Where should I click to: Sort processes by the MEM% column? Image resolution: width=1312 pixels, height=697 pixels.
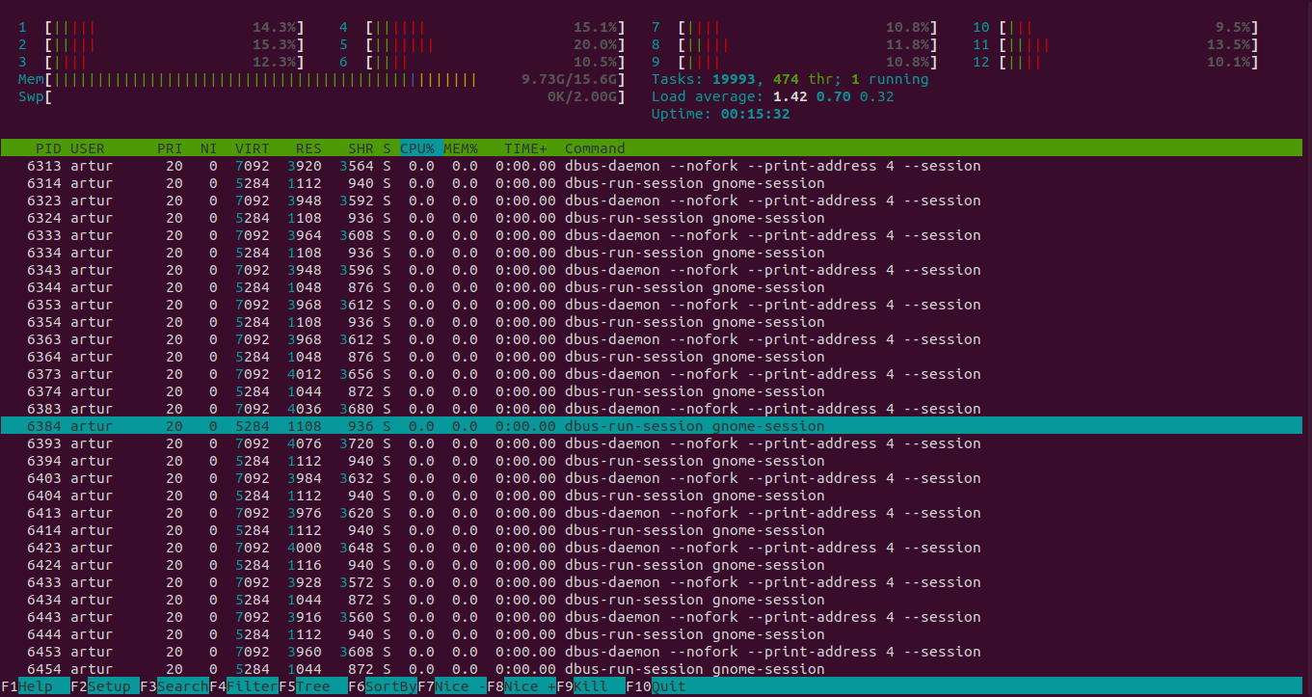[x=461, y=148]
